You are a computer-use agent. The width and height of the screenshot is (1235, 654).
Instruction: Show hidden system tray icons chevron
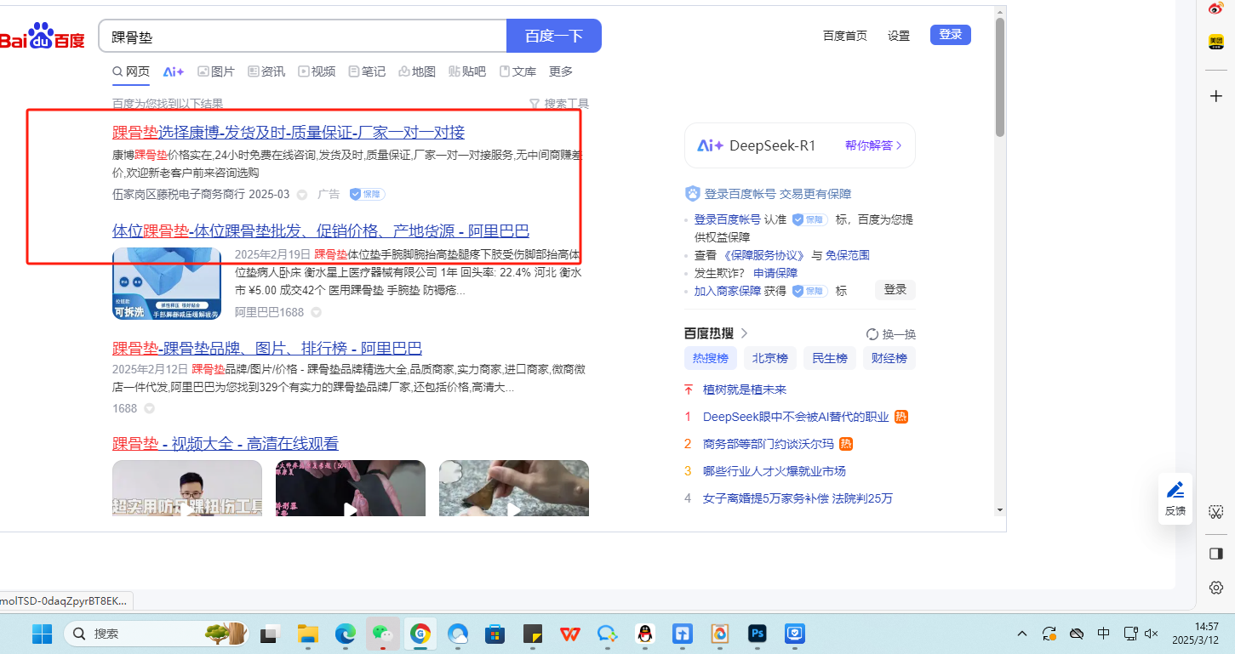1022,634
